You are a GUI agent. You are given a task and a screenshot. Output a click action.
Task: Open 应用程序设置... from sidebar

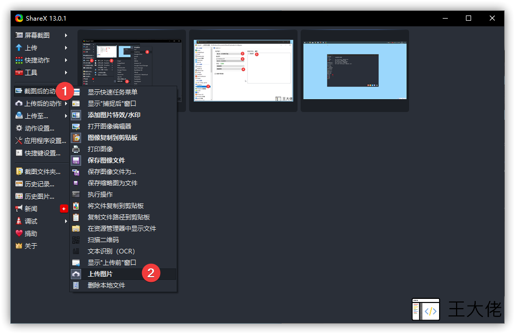(x=41, y=141)
